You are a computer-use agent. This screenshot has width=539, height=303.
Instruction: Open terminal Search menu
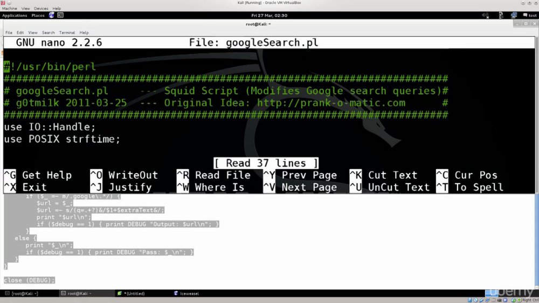coord(48,33)
